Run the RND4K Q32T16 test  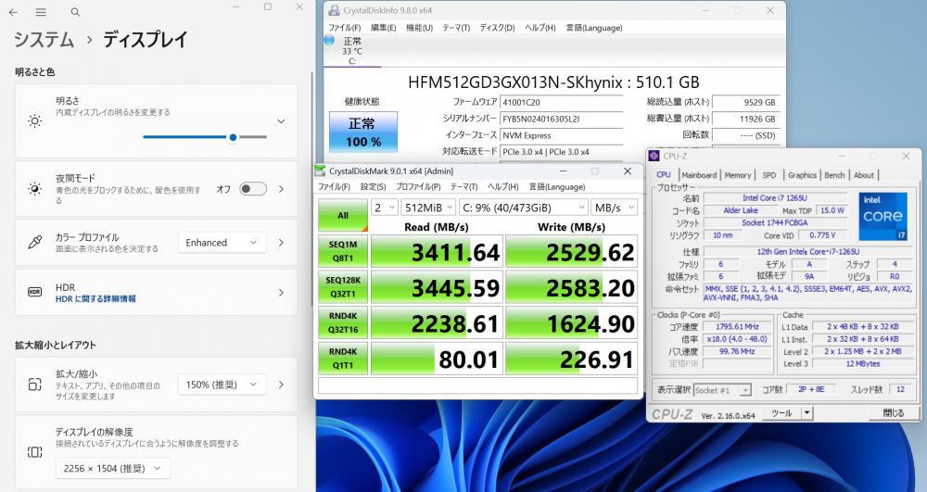(343, 322)
